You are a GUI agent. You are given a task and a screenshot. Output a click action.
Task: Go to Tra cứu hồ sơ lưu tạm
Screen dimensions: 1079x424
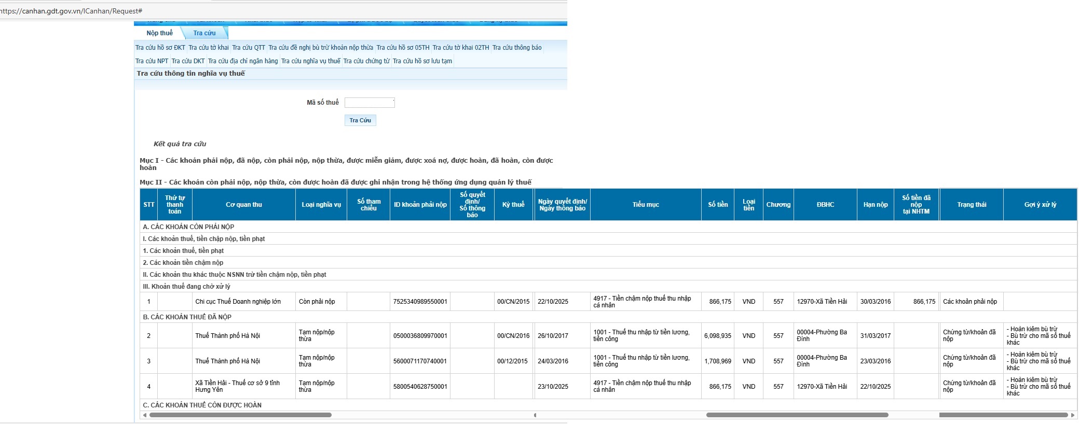422,61
